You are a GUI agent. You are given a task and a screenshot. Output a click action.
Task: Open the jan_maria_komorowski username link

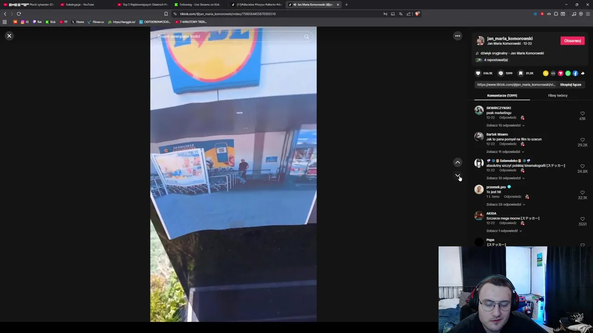click(510, 38)
